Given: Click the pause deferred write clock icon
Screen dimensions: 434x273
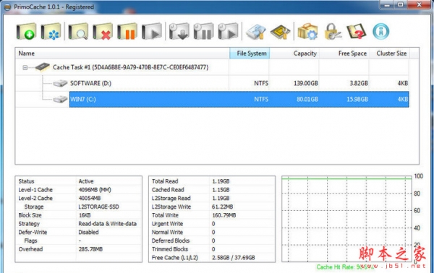Looking at the screenshot, I should (203, 31).
